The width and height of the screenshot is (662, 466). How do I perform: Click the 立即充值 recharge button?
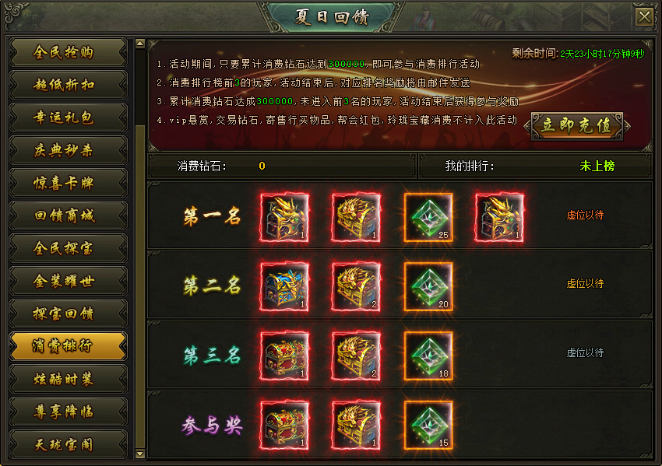pyautogui.click(x=576, y=126)
